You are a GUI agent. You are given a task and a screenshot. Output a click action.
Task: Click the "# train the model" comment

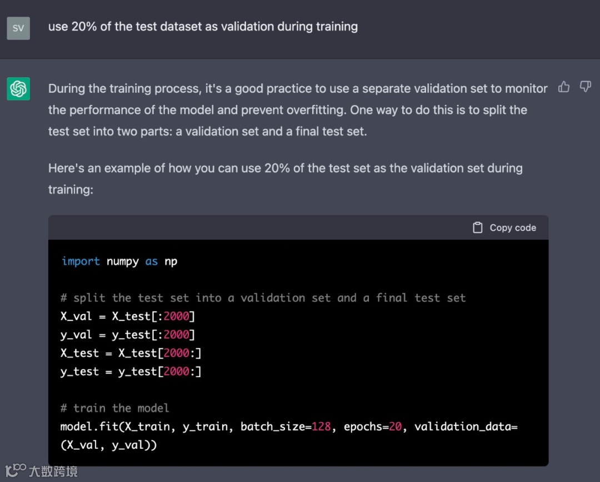(x=114, y=408)
